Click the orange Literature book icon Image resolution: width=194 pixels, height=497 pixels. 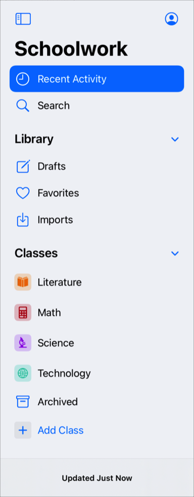(x=23, y=282)
